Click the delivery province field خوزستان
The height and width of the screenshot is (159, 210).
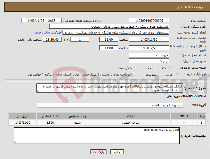click(149, 55)
